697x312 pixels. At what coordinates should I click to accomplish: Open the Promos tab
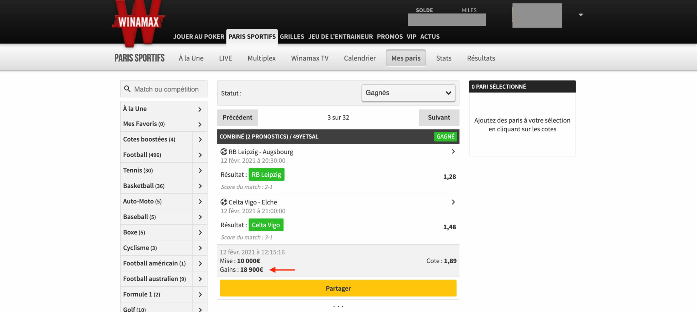[x=390, y=36]
